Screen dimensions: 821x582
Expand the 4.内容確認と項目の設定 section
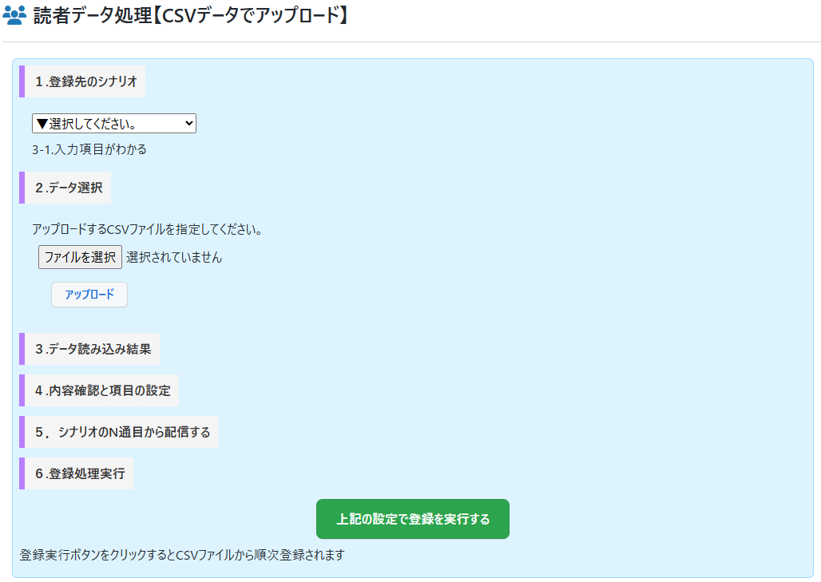pyautogui.click(x=102, y=390)
